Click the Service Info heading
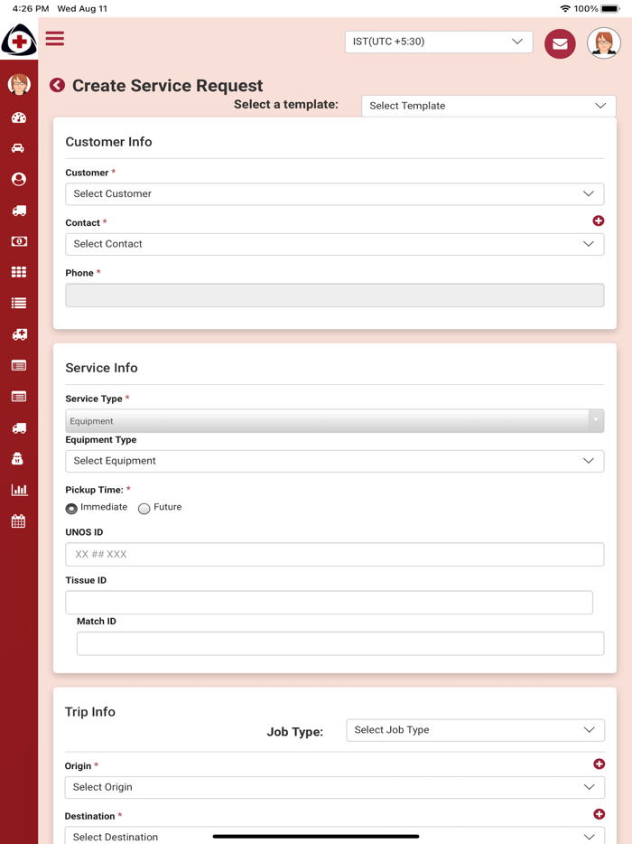Viewport: 632px width, 844px height. click(102, 368)
